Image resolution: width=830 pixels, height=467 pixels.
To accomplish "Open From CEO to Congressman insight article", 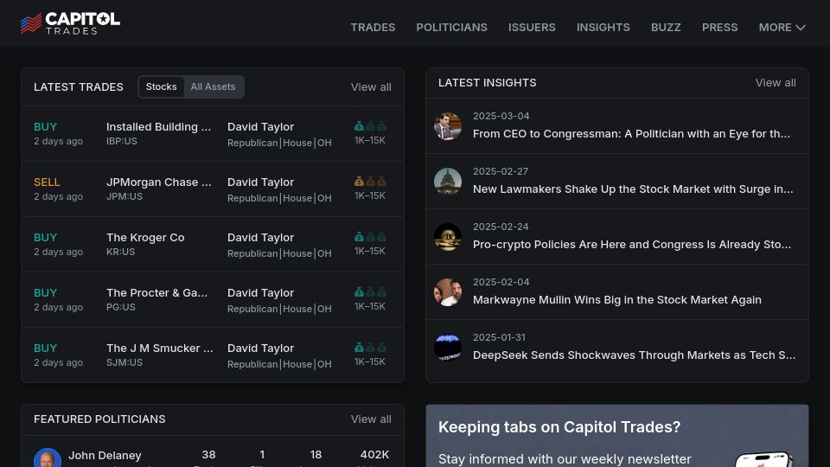I will (x=631, y=133).
